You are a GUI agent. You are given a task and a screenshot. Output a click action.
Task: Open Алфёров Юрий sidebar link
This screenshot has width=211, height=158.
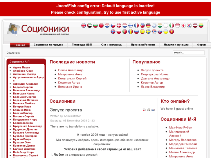[x=23, y=71]
